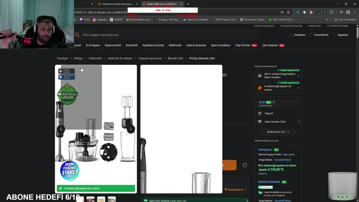Open Flaş Ürünler category
This screenshot has height=202, width=359.
tap(246, 45)
